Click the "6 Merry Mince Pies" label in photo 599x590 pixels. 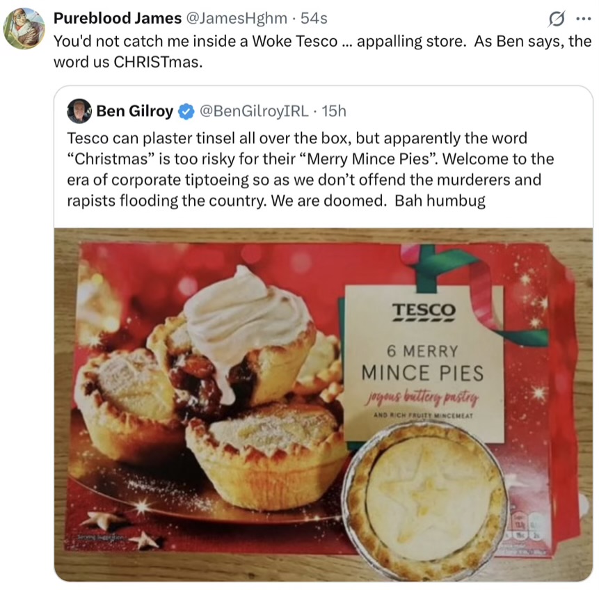422,361
